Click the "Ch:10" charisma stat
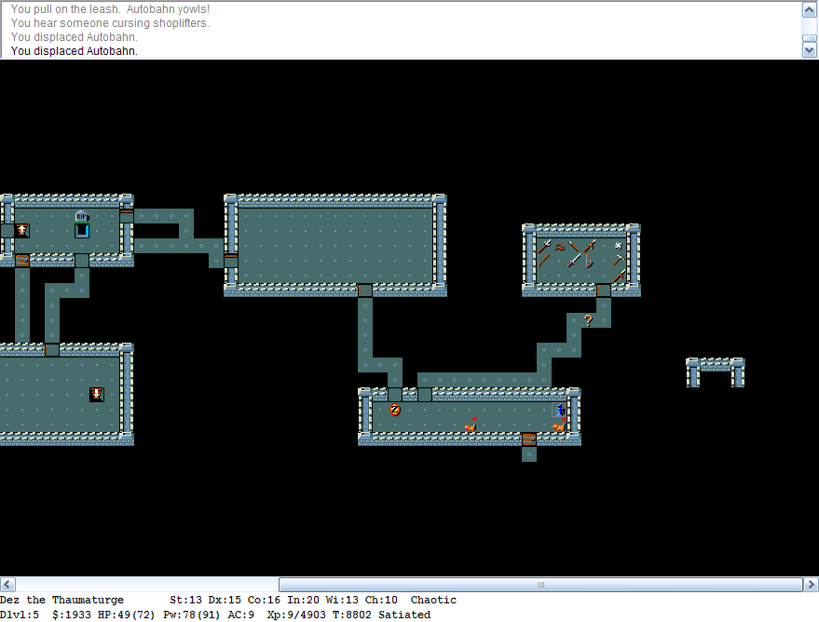819x622 pixels. tap(381, 600)
